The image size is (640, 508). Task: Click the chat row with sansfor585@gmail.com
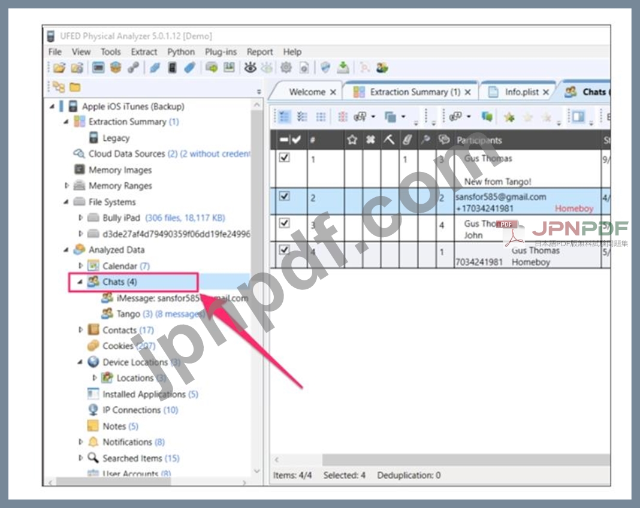440,202
